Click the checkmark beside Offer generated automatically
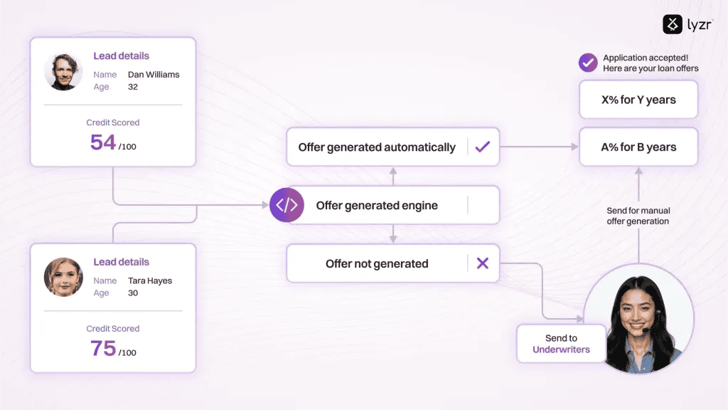Viewport: 728px width, 410px height. (483, 147)
